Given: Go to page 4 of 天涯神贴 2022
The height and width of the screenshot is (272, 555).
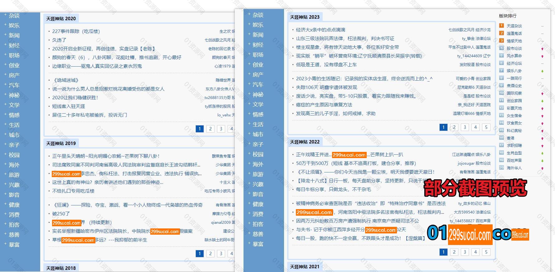Looking at the screenshot, I should pos(475,252).
